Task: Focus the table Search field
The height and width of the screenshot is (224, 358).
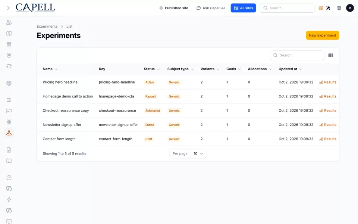Action: (x=297, y=55)
